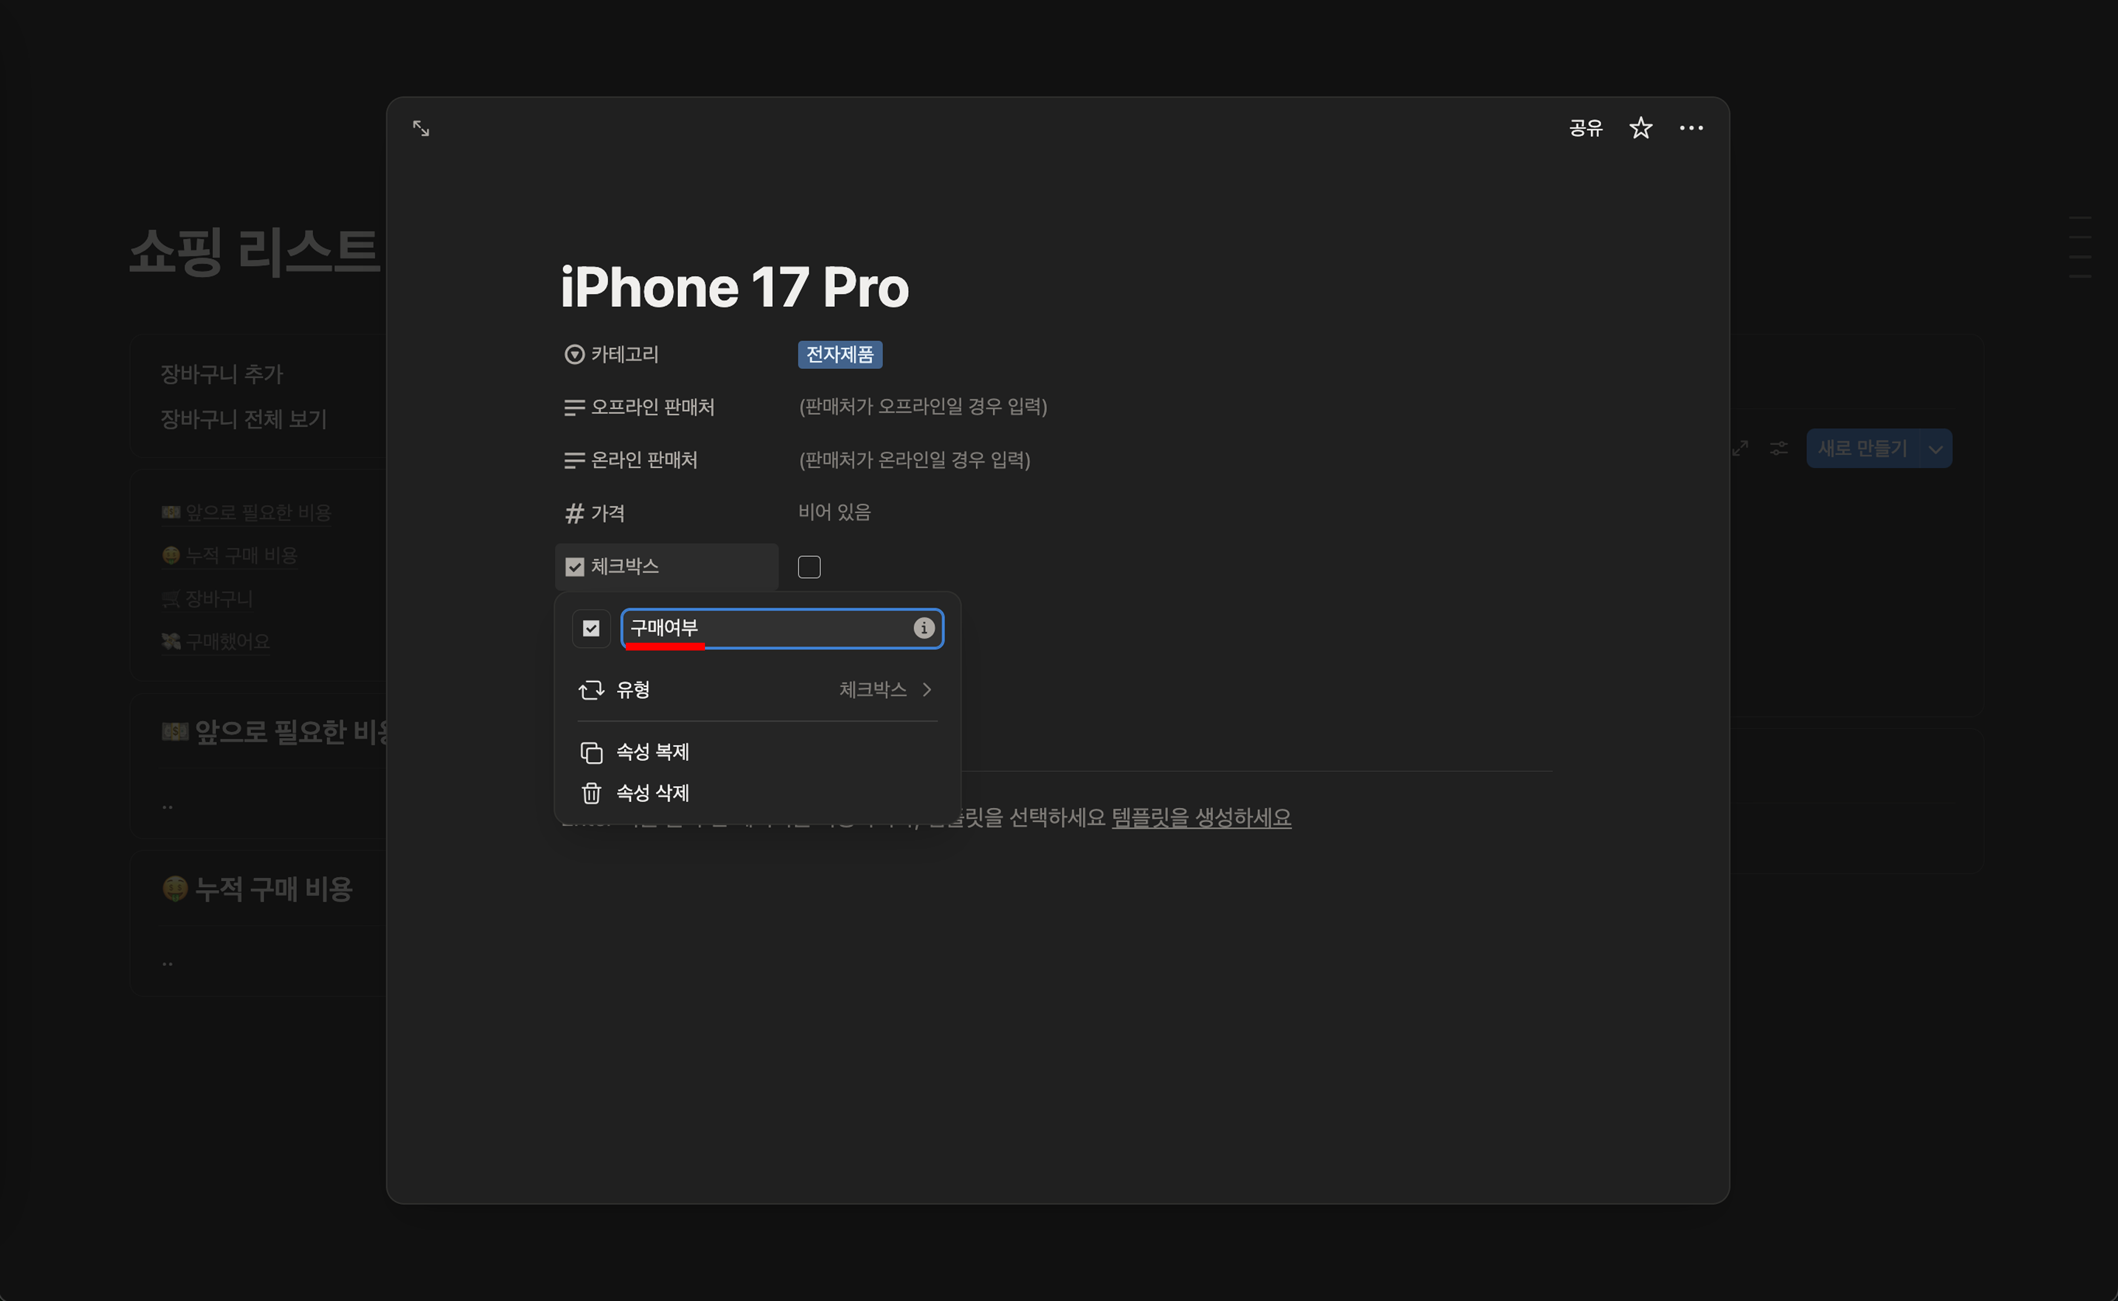
Task: Click the info icon in name field
Action: click(x=923, y=628)
